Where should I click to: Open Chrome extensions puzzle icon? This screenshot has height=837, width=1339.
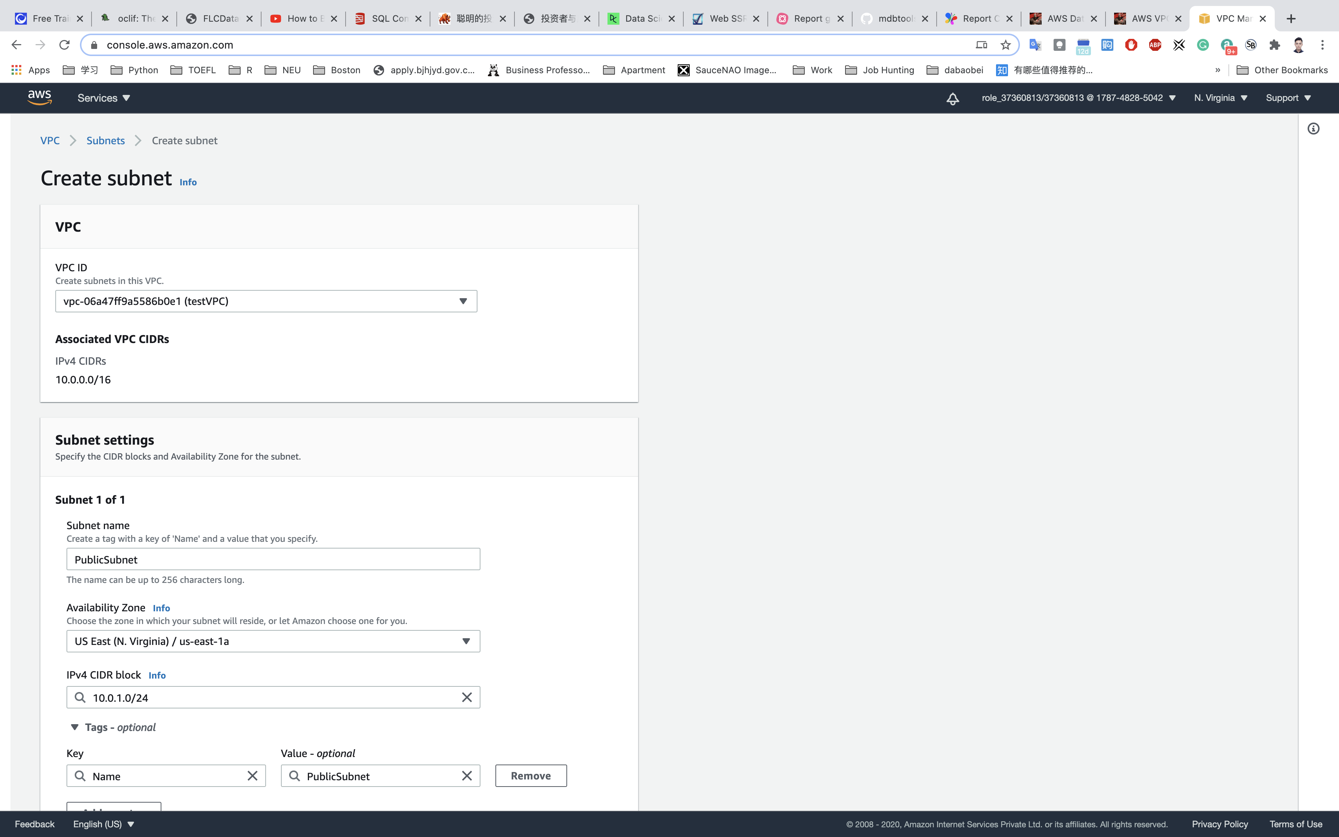(x=1274, y=45)
